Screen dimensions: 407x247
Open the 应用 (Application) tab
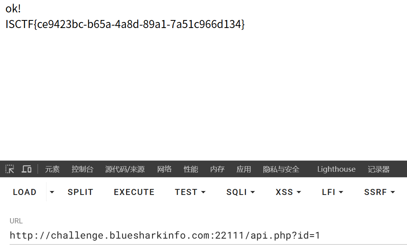tap(244, 169)
